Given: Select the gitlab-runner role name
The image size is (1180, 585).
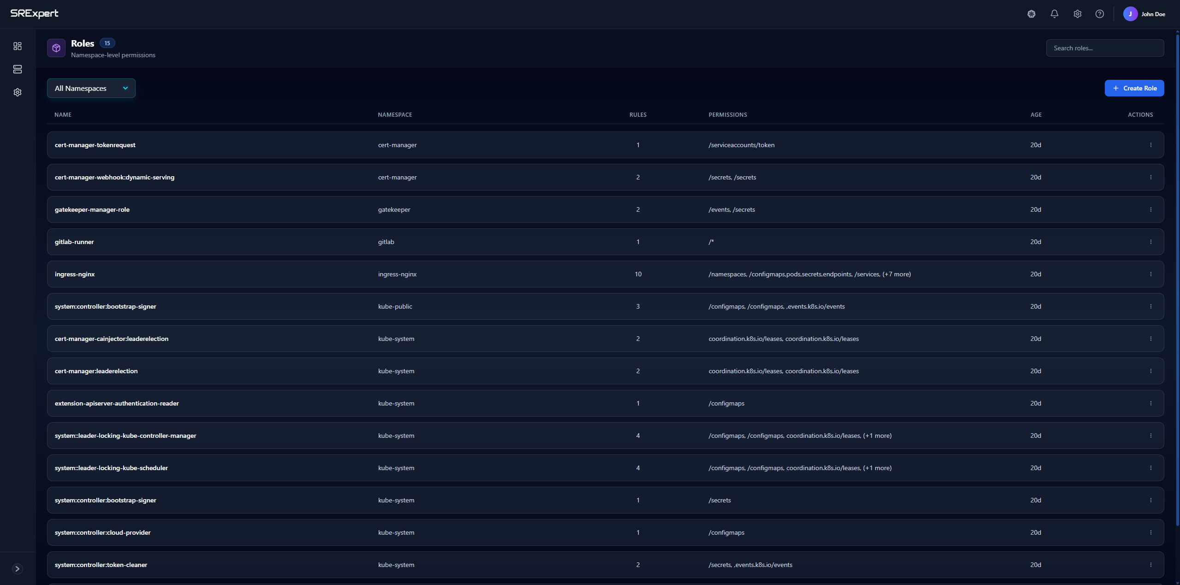Looking at the screenshot, I should click(74, 241).
